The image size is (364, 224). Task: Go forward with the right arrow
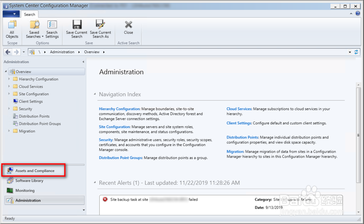point(16,52)
